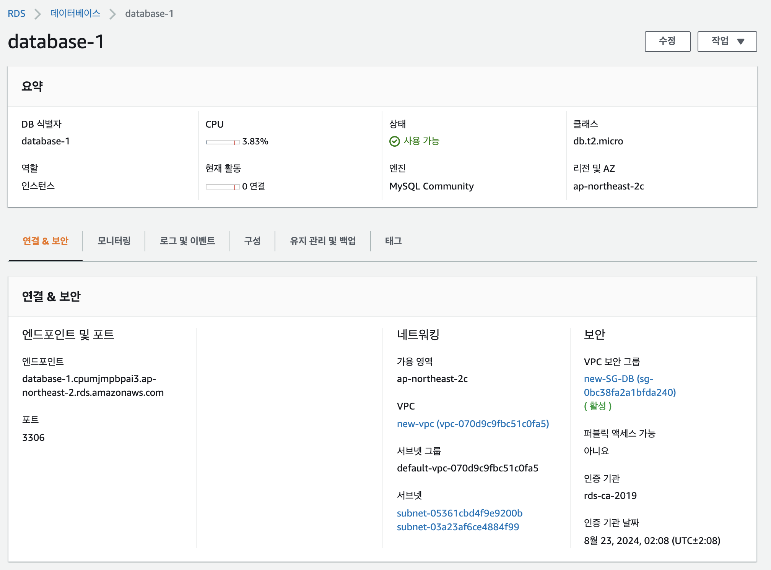
Task: Click the green available status check icon
Action: click(394, 141)
